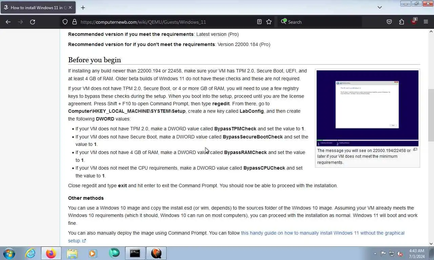
Task: Open the teal round app in taskbar
Action: pos(114,253)
